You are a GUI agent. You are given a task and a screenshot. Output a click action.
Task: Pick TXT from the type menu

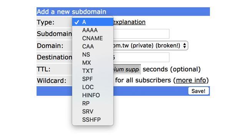pos(93,71)
